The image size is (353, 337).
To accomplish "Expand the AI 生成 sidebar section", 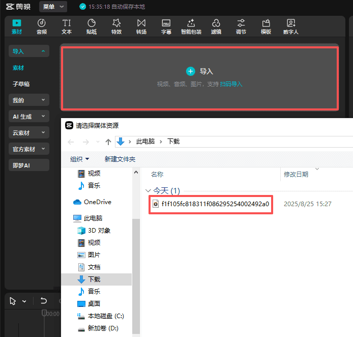I will point(29,117).
